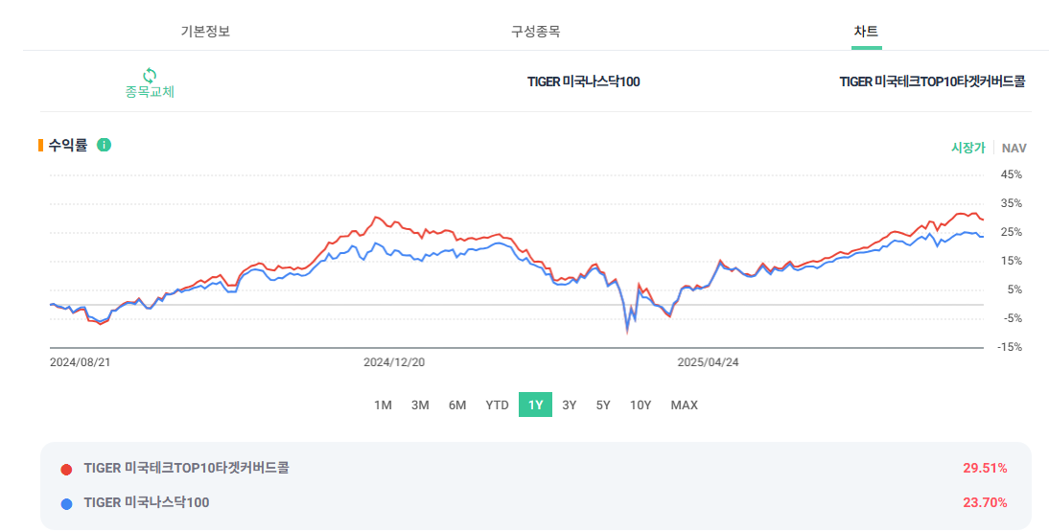Open the green info icon beside 수익률

point(104,145)
